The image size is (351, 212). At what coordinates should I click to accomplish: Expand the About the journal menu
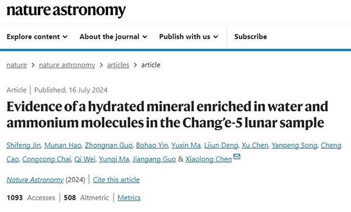(113, 36)
